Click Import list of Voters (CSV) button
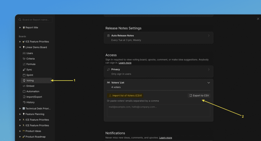 (x=125, y=96)
